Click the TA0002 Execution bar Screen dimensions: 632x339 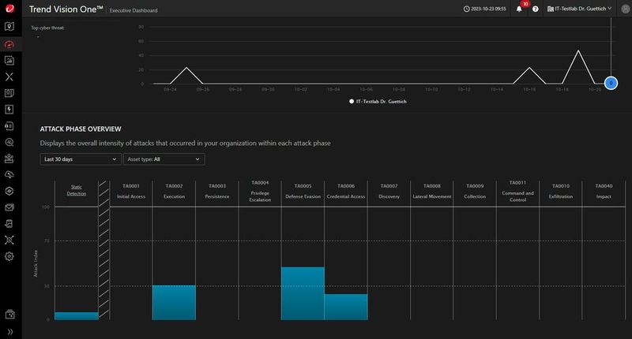(174, 302)
